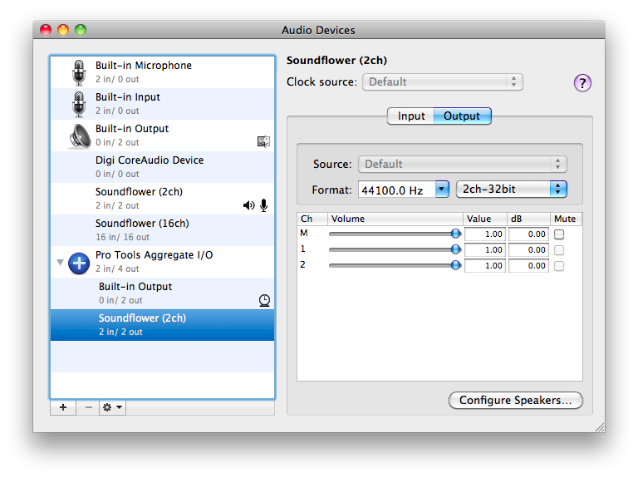Click the window resize grip
The image size is (638, 478).
point(599,427)
